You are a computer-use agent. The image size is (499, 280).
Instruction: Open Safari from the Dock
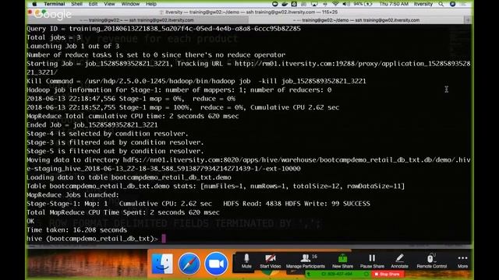(189, 264)
